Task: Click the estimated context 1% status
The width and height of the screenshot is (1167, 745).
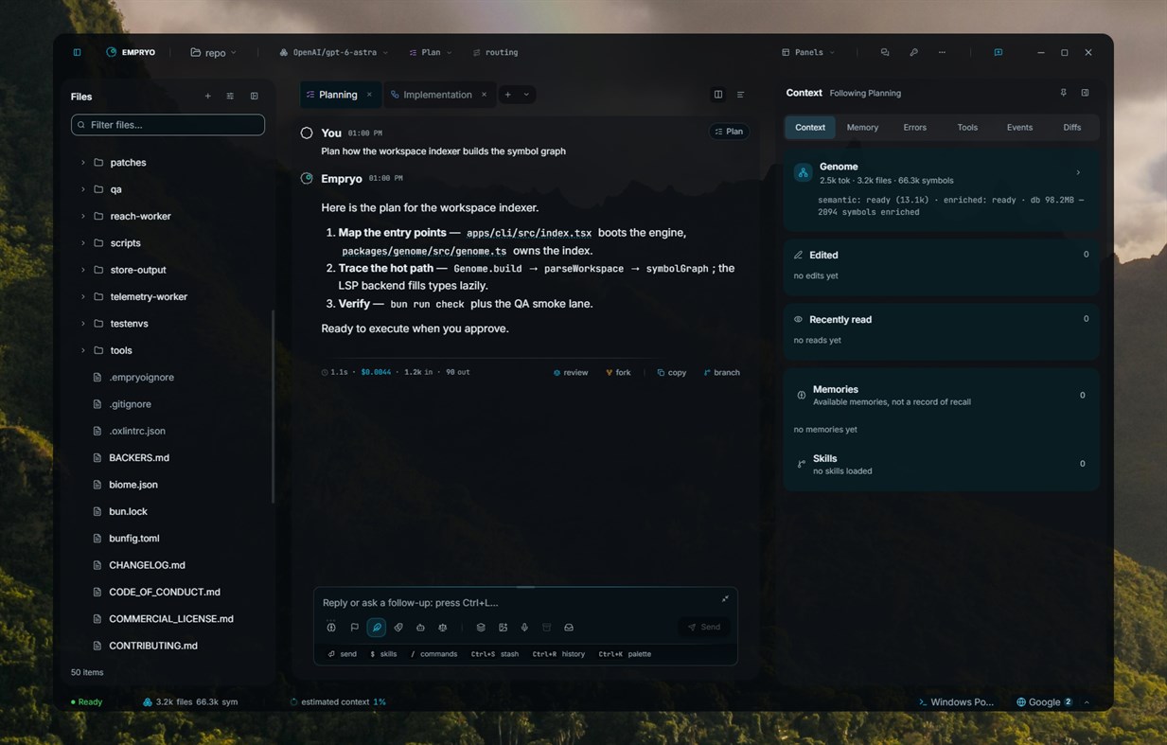Action: click(338, 701)
